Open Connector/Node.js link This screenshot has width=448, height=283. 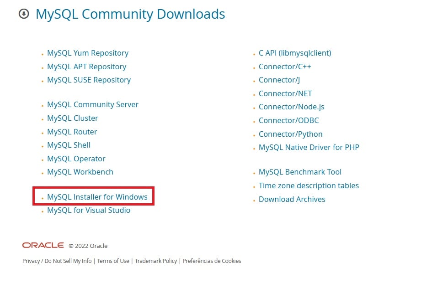click(x=292, y=107)
